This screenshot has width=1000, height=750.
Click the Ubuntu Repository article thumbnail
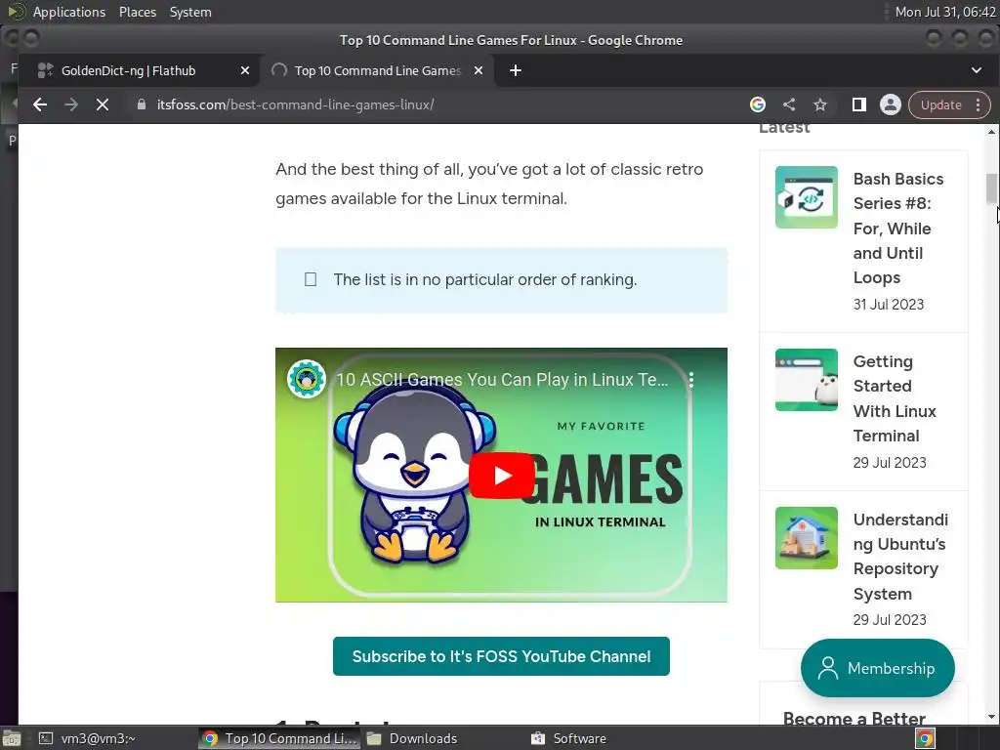tap(806, 538)
